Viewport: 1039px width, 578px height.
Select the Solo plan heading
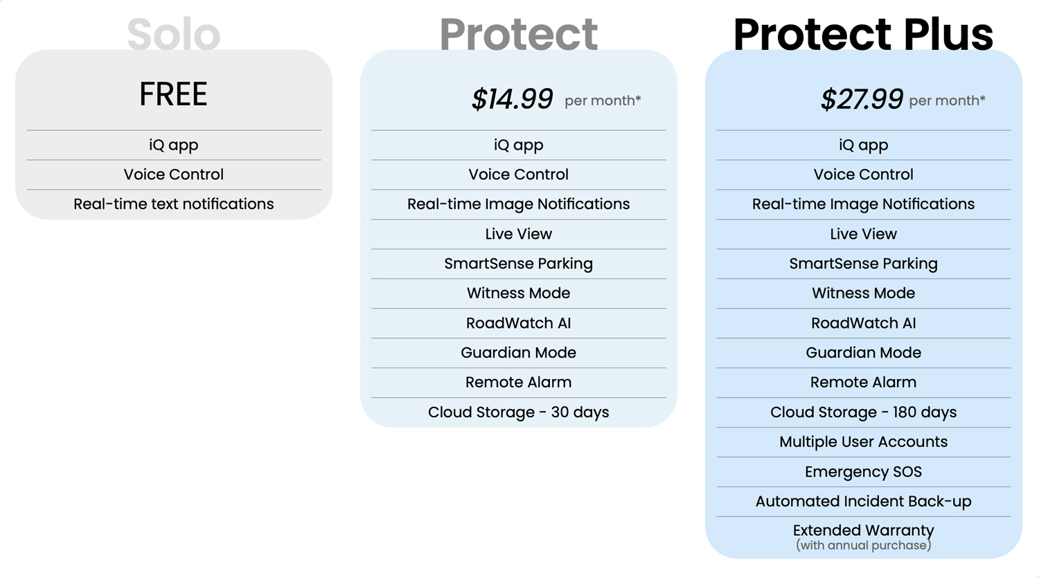pyautogui.click(x=173, y=33)
